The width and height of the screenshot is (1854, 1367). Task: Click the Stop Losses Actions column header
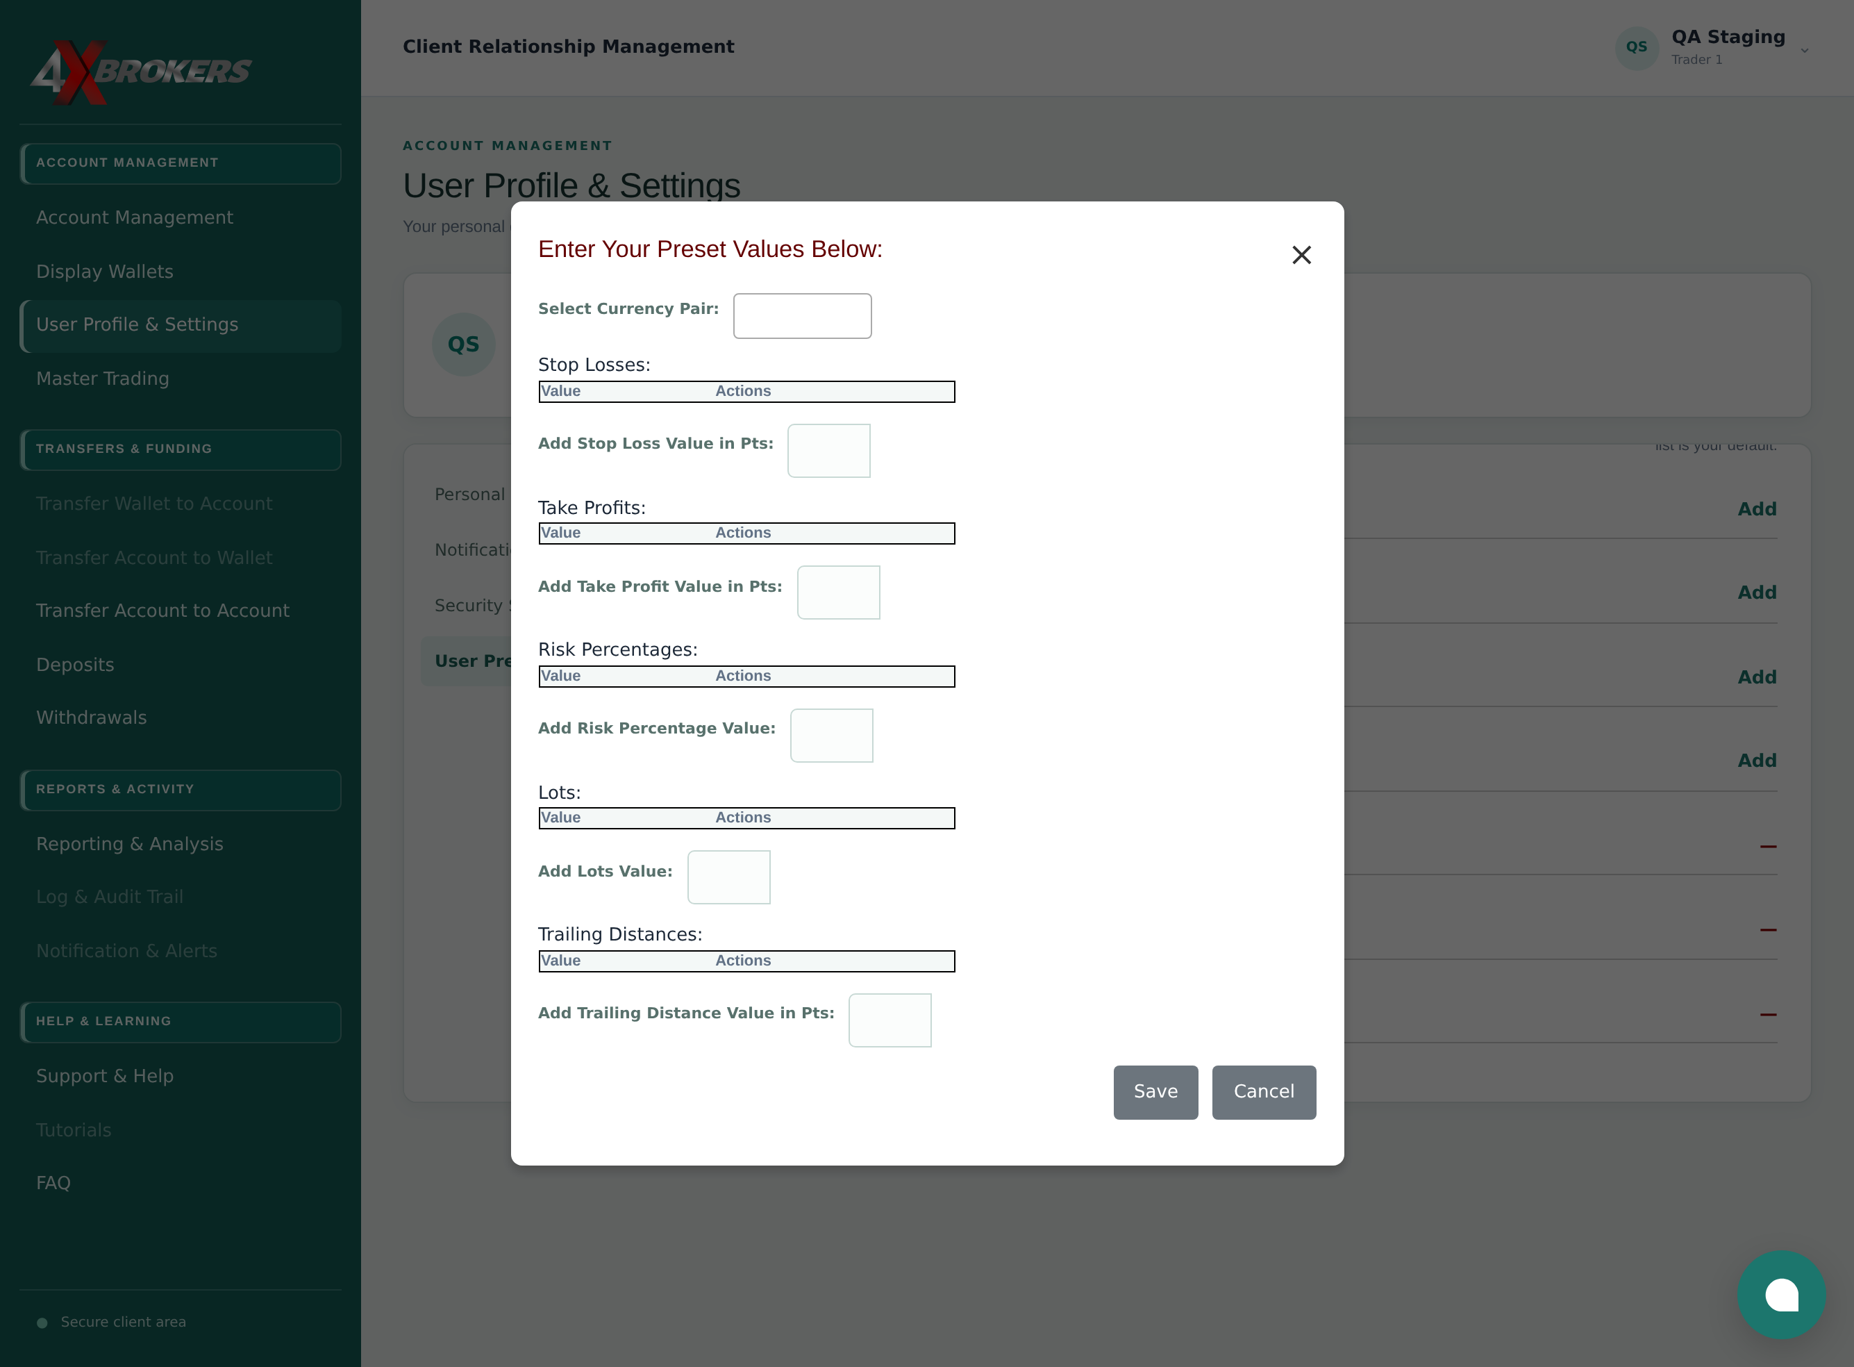coord(743,391)
